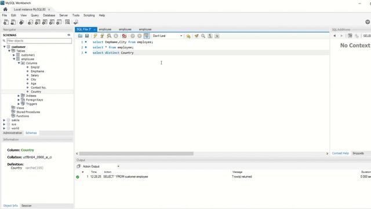Open a script file in the editor

click(x=80, y=36)
